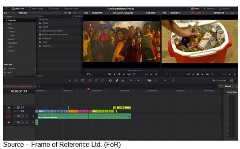Select the Selection Mode arrow tool
240x149 pixels.
(70, 80)
